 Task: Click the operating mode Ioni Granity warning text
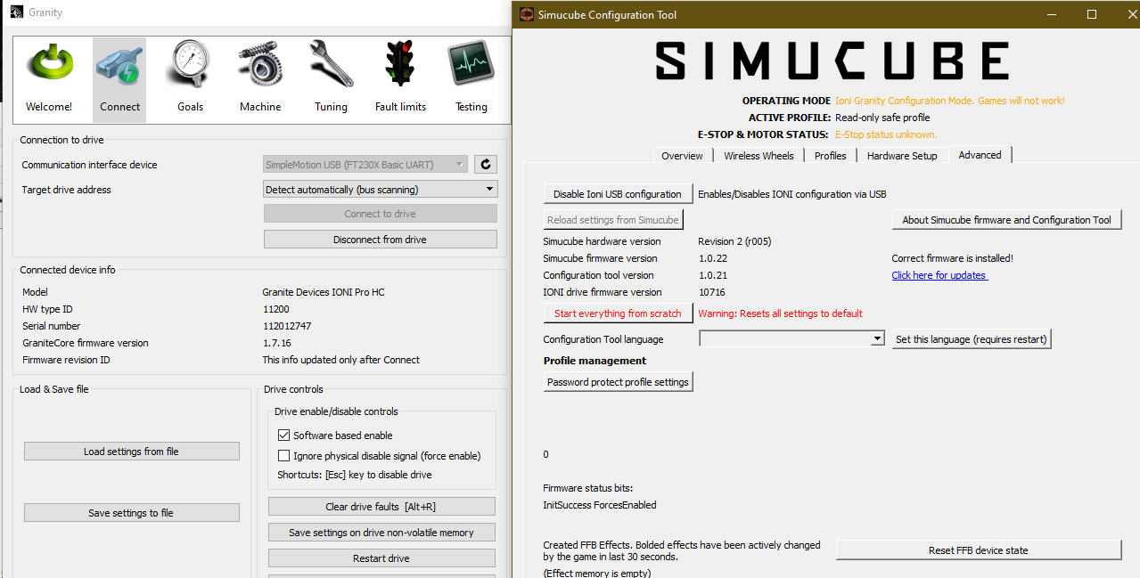(x=950, y=101)
